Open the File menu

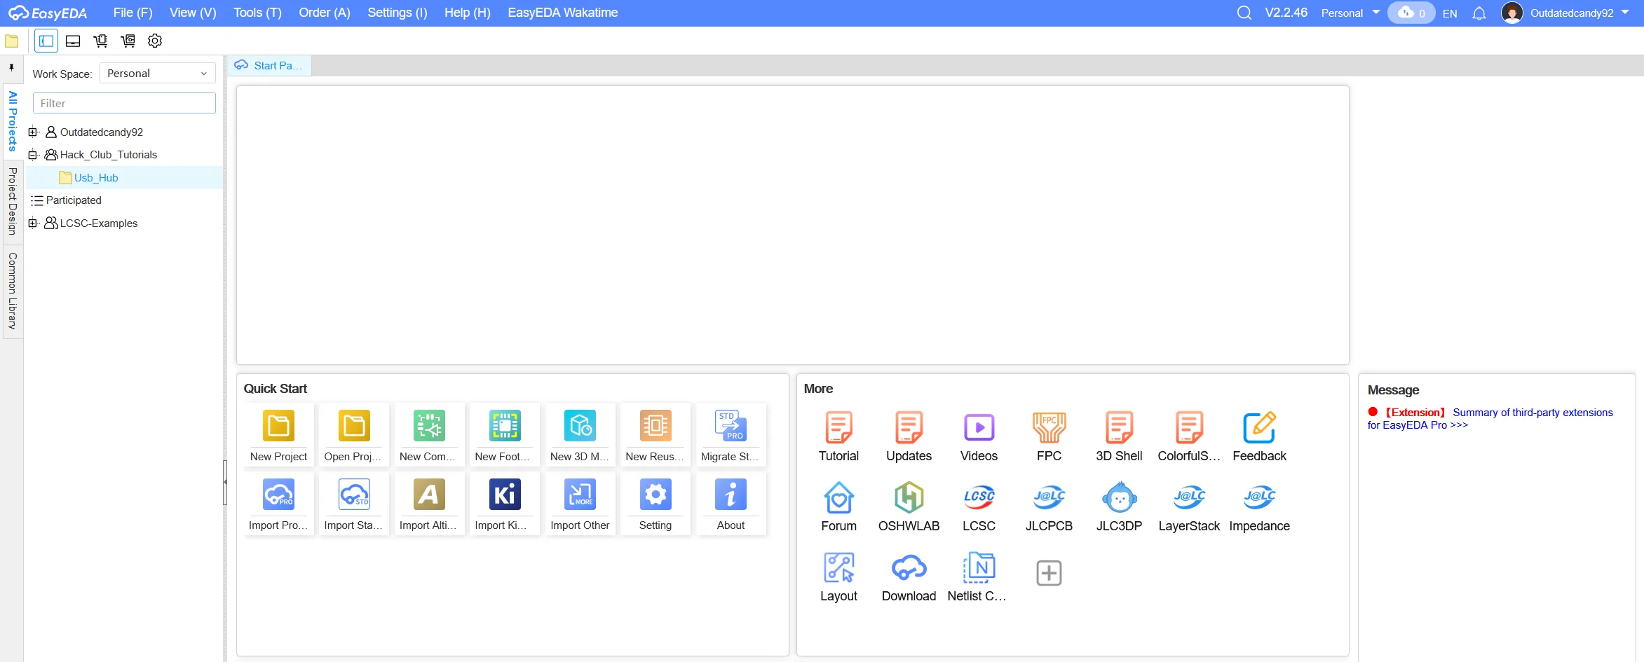(133, 13)
